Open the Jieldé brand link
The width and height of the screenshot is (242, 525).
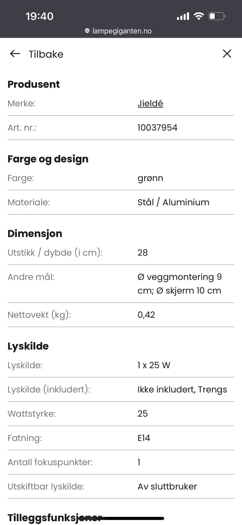[x=150, y=103]
